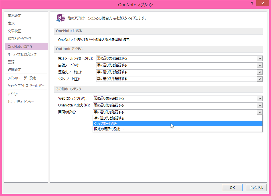Open the 基本設定 options category
This screenshot has width=271, height=196.
(26, 16)
